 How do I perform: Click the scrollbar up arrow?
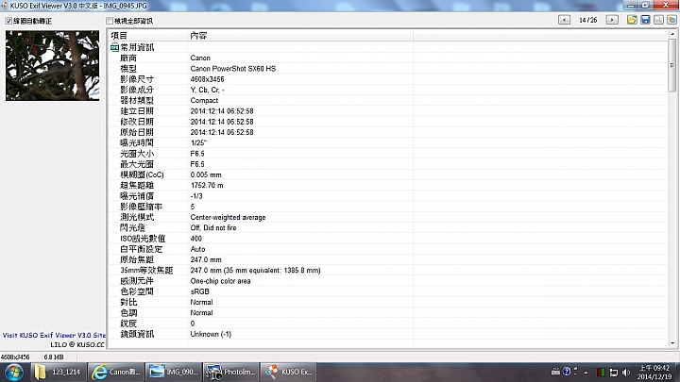click(672, 34)
